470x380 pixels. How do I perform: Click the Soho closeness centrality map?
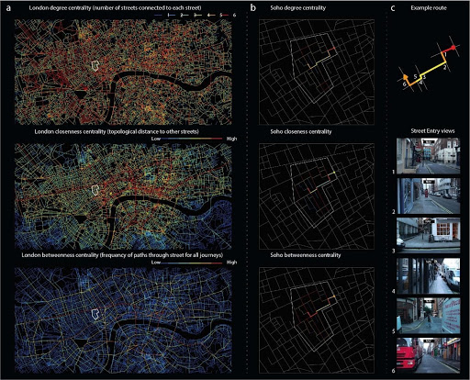(x=317, y=196)
